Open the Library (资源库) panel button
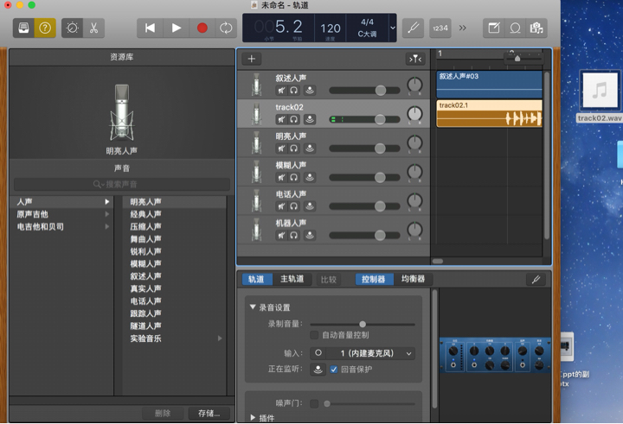623x424 pixels. [x=23, y=28]
